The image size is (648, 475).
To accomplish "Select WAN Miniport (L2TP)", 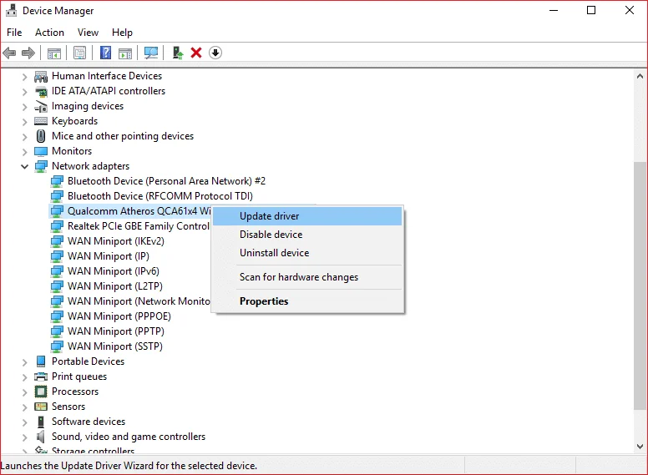I will 115,286.
